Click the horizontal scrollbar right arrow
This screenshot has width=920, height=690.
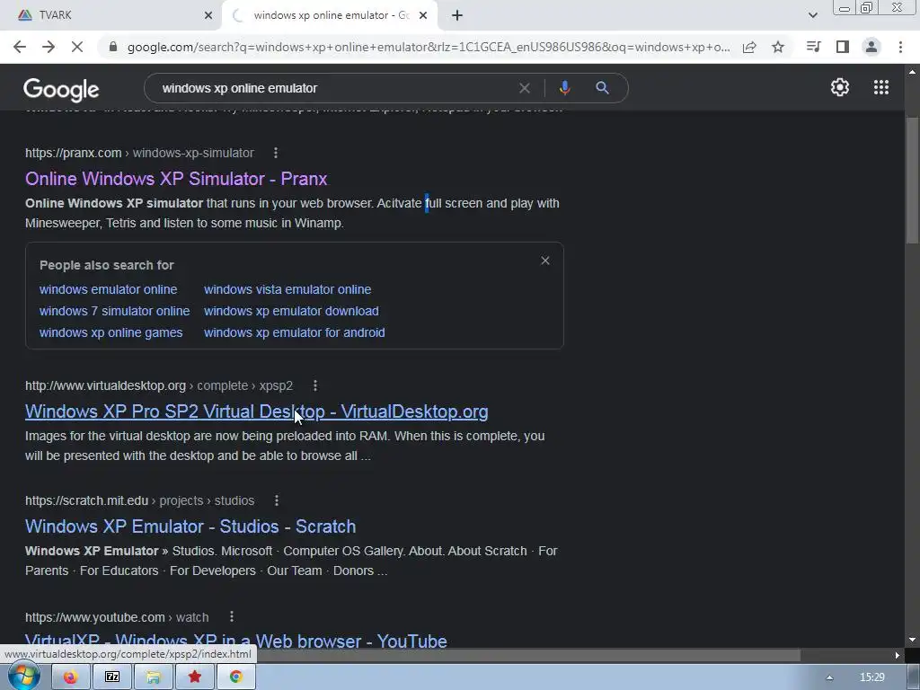pos(898,655)
